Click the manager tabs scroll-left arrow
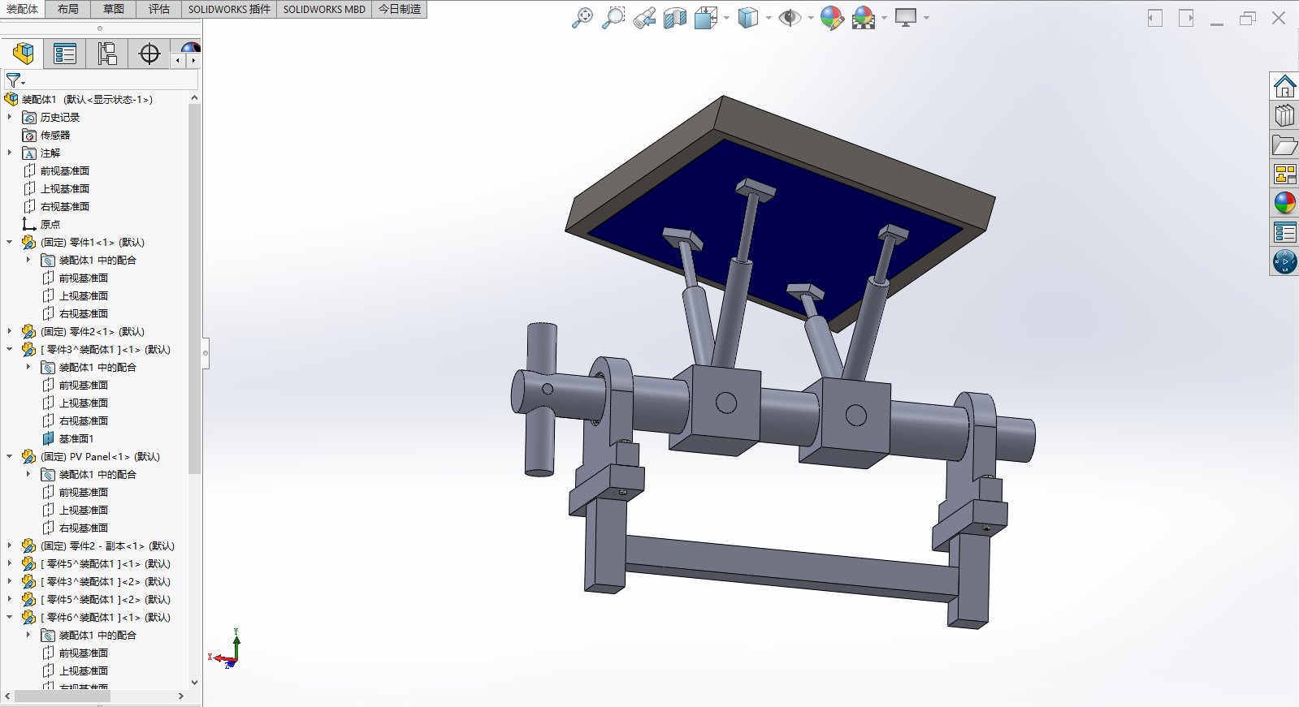The image size is (1299, 707). (x=178, y=60)
